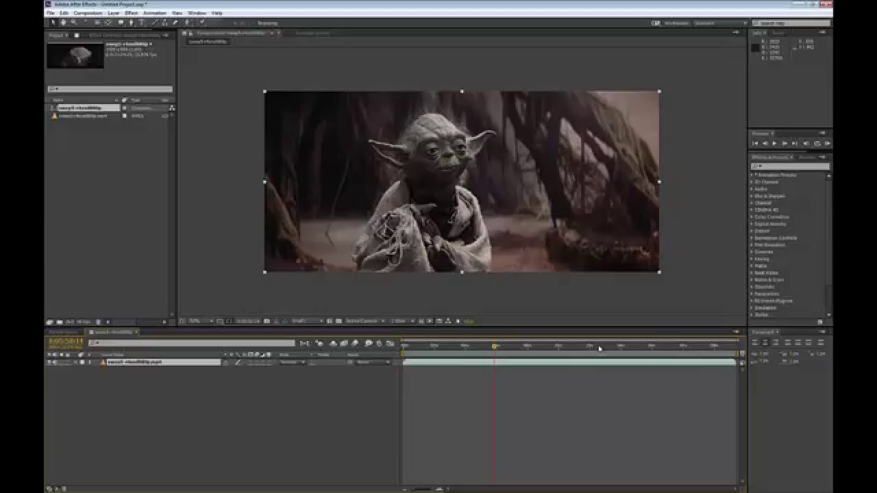Image resolution: width=877 pixels, height=493 pixels.
Task: Click the right align text icon in Paragraph panel
Action: click(775, 342)
